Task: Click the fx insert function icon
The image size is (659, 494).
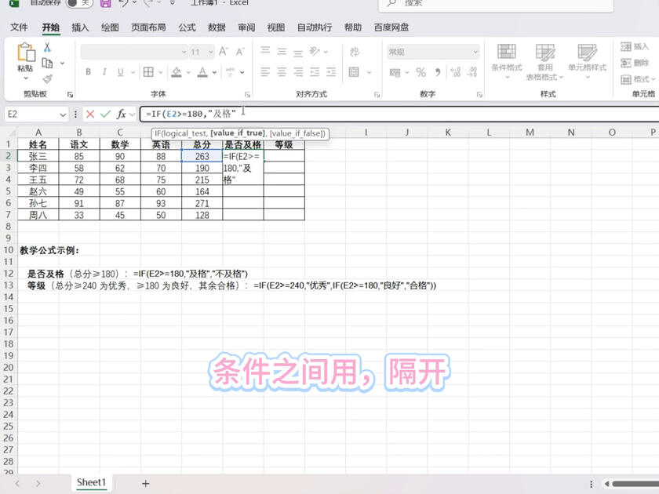Action: pos(122,114)
